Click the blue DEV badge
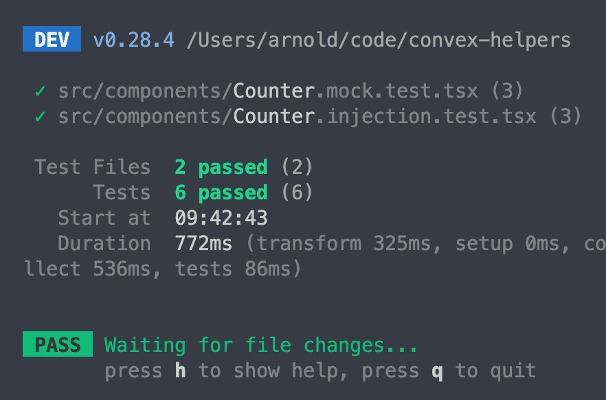Screen dimensions: 606x400 pos(52,40)
